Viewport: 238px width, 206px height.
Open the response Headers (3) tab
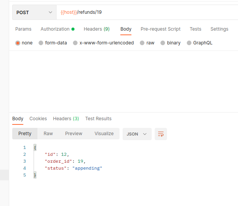pos(66,119)
